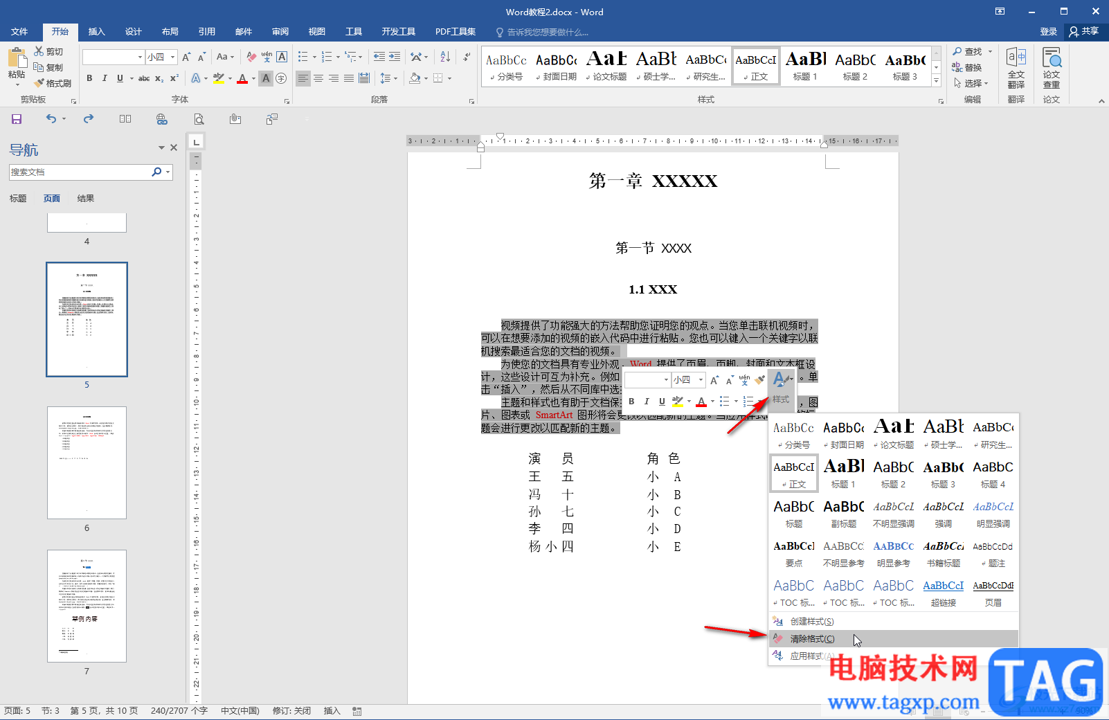Click the Enclose Characters (字) icon

click(x=281, y=78)
